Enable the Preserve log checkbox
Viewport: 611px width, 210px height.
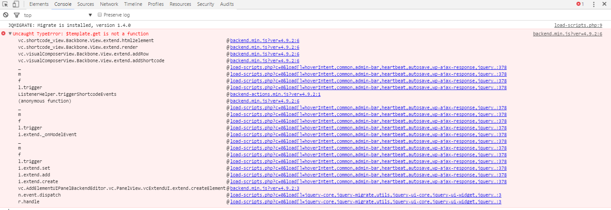click(x=100, y=15)
